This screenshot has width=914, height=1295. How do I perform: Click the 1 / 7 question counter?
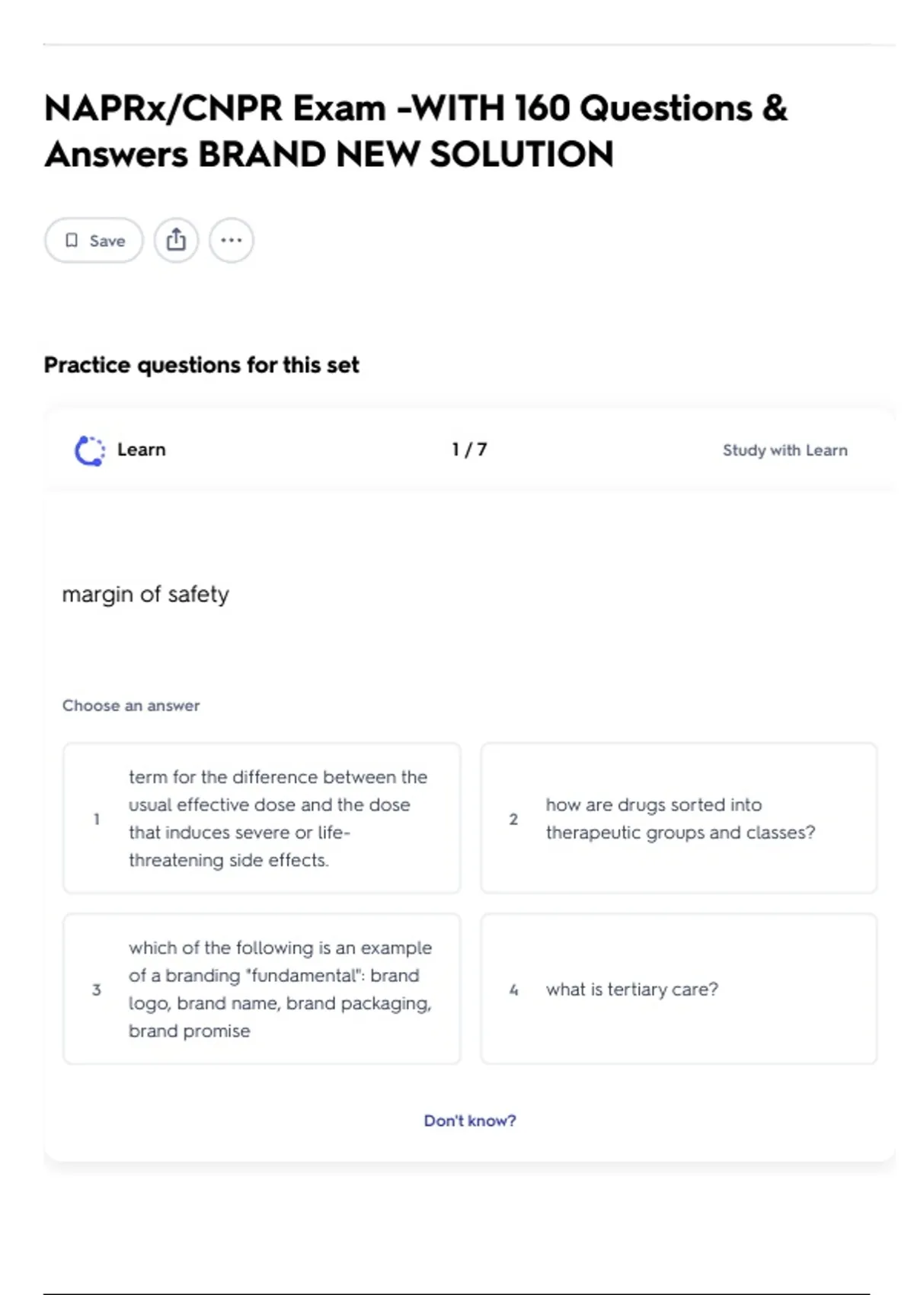(469, 449)
